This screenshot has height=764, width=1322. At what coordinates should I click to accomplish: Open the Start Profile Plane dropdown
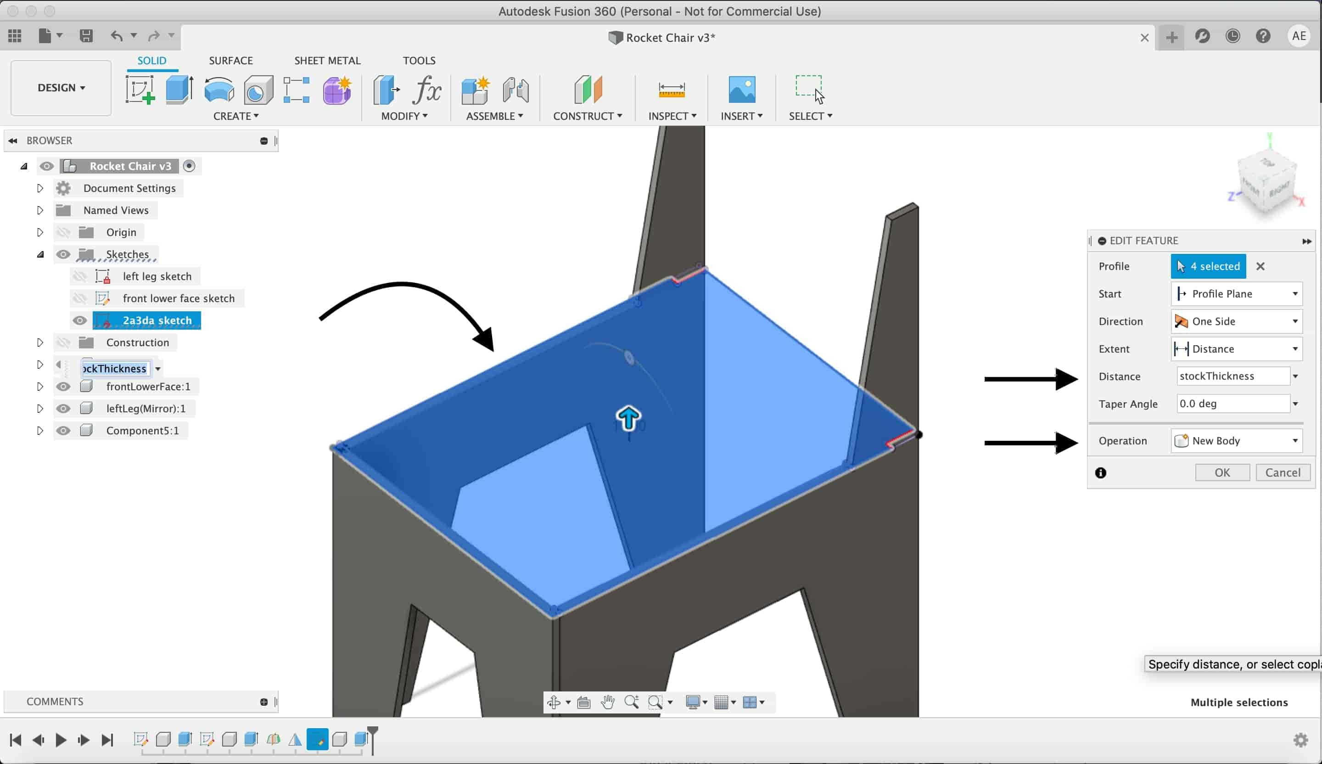point(1237,294)
